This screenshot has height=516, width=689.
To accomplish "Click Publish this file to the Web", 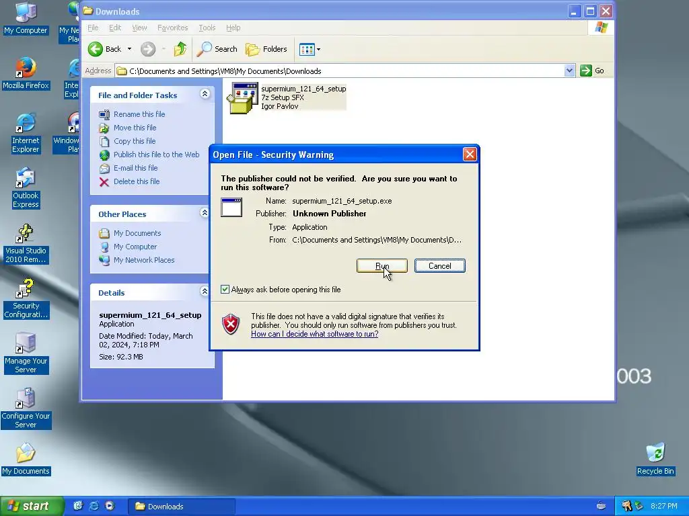I will click(156, 155).
